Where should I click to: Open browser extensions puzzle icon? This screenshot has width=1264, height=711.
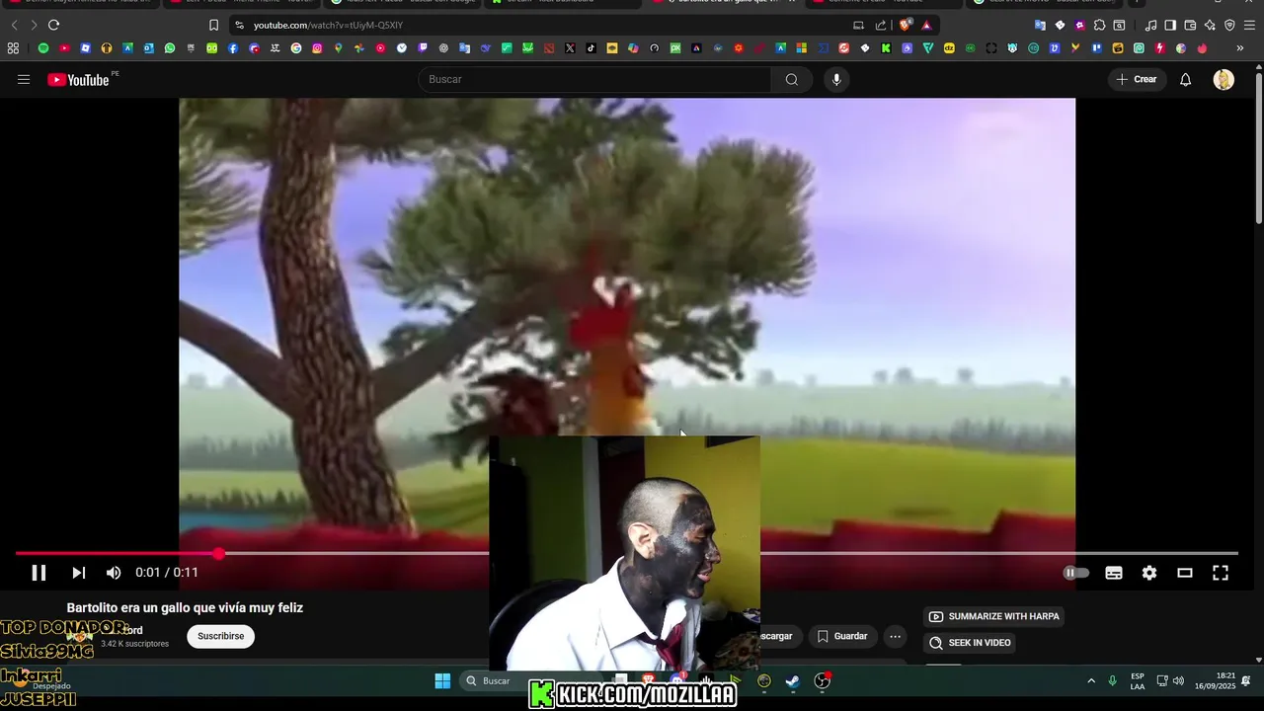pyautogui.click(x=1099, y=25)
